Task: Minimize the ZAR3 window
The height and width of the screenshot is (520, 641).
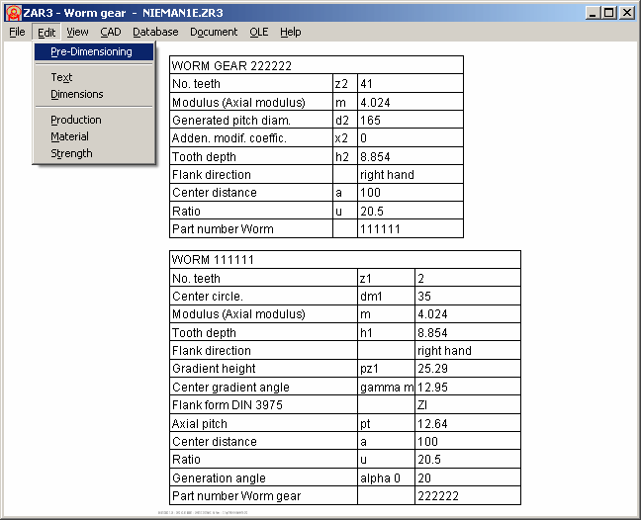Action: pyautogui.click(x=593, y=13)
